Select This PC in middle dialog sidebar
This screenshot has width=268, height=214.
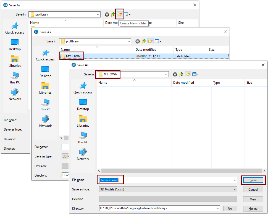coord(45,105)
